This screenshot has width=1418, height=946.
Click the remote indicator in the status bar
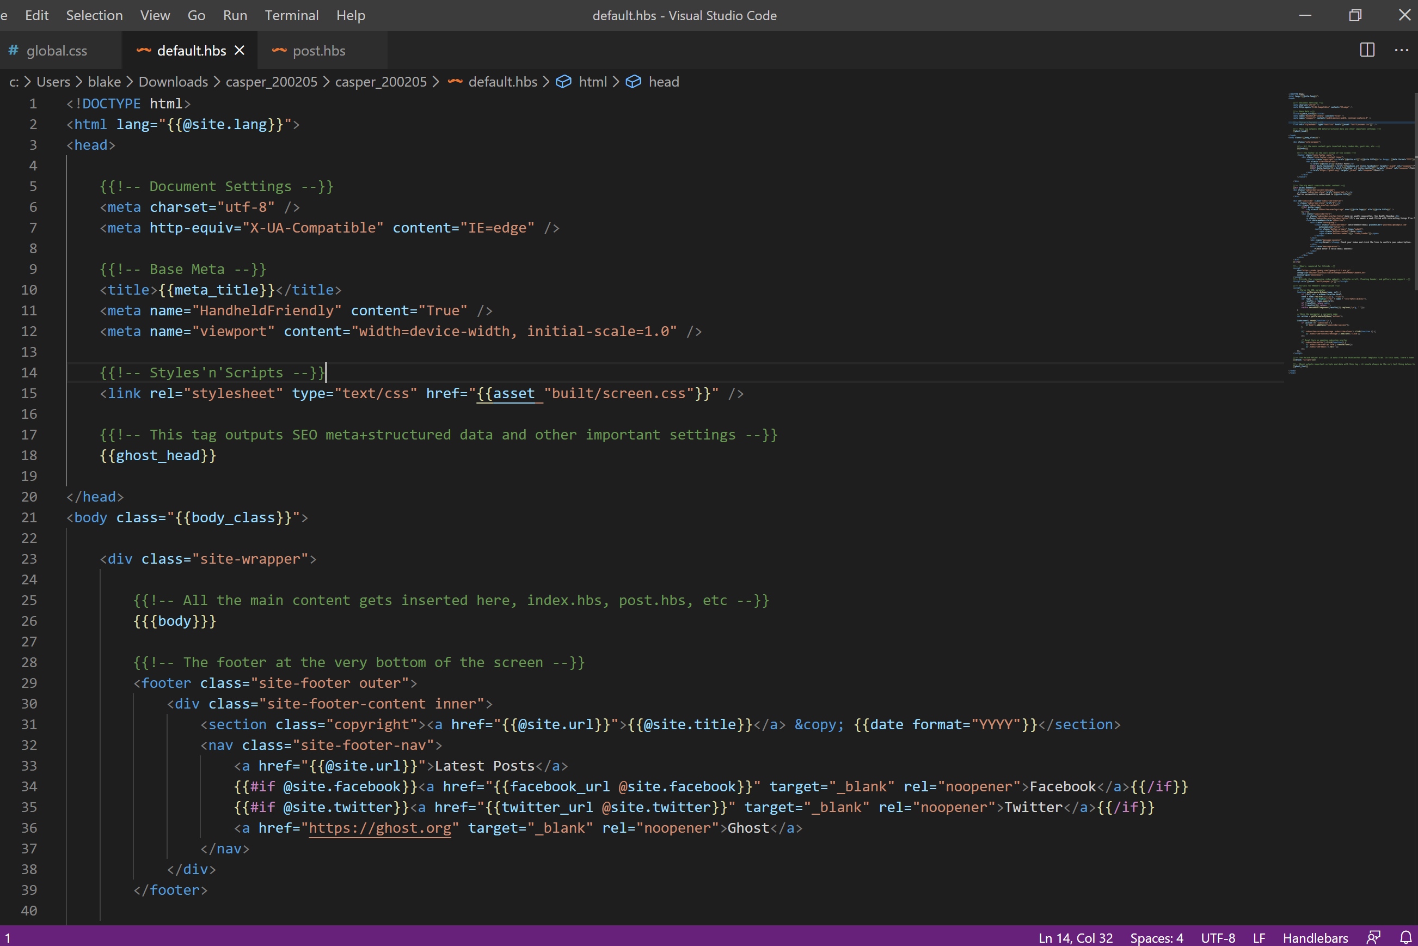(x=6, y=937)
